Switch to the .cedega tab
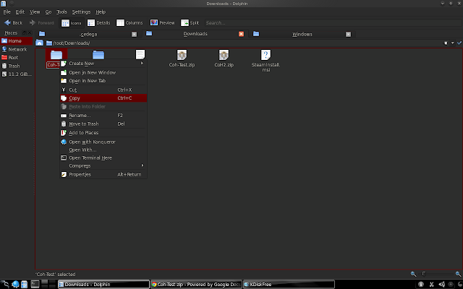The image size is (463, 289). tap(88, 34)
